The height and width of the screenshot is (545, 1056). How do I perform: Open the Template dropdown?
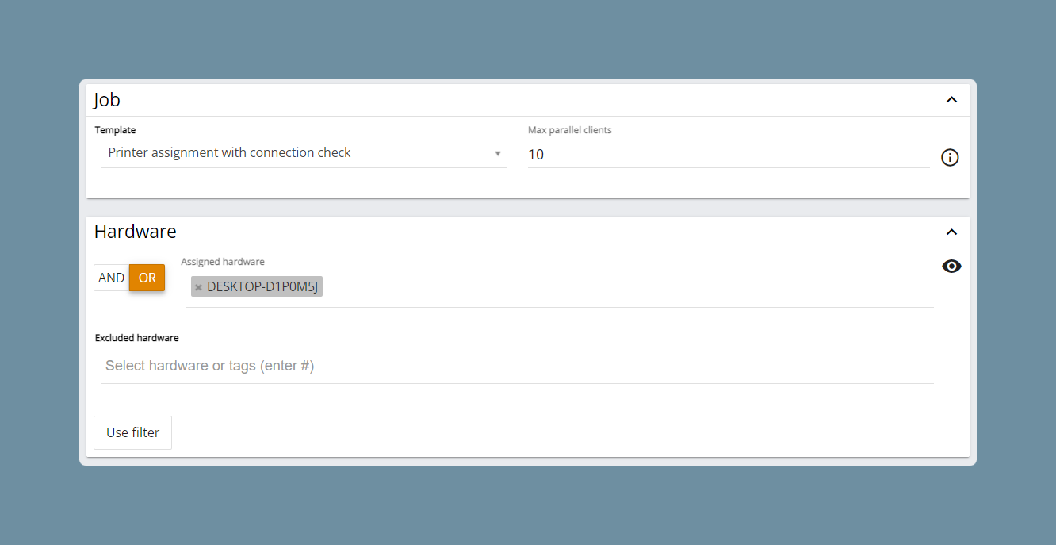[x=304, y=153]
